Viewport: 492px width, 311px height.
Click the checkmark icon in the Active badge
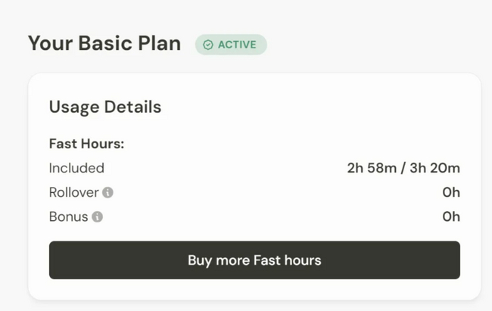point(208,45)
